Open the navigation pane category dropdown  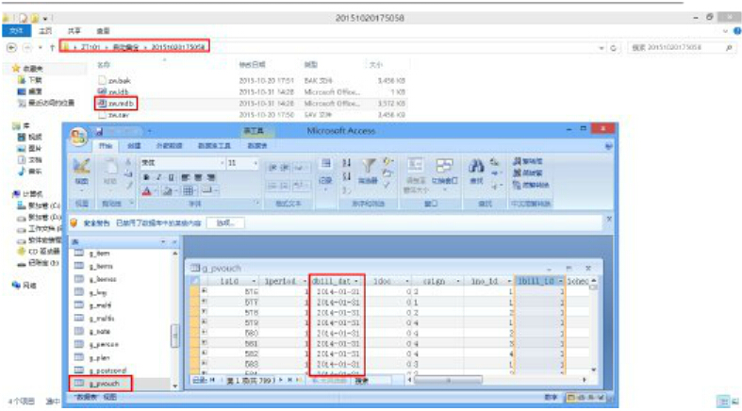163,241
